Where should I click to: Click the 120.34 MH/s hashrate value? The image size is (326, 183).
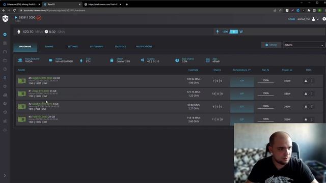tap(194, 79)
